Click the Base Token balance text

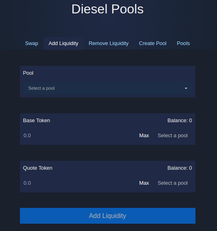[180, 121]
